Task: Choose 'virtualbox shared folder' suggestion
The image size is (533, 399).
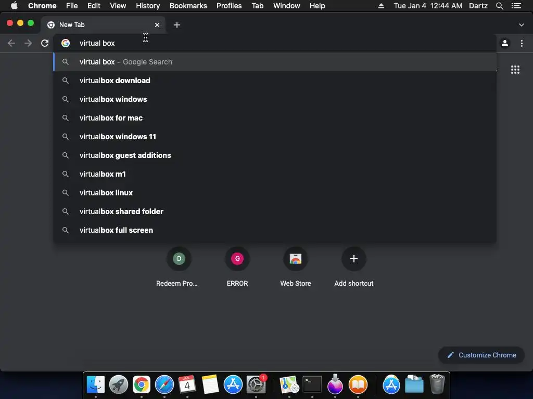Action: [x=275, y=211]
